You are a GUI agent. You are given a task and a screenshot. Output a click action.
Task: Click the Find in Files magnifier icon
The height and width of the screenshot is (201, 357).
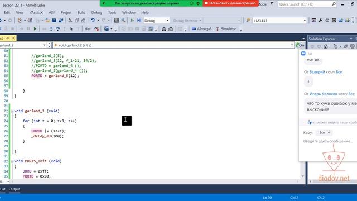(123, 21)
